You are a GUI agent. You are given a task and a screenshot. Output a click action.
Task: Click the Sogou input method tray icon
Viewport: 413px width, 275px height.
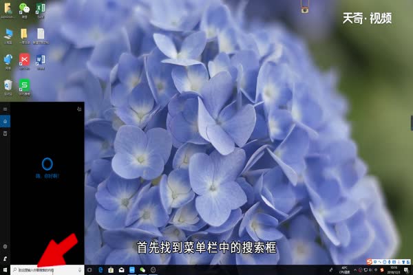tap(382, 270)
